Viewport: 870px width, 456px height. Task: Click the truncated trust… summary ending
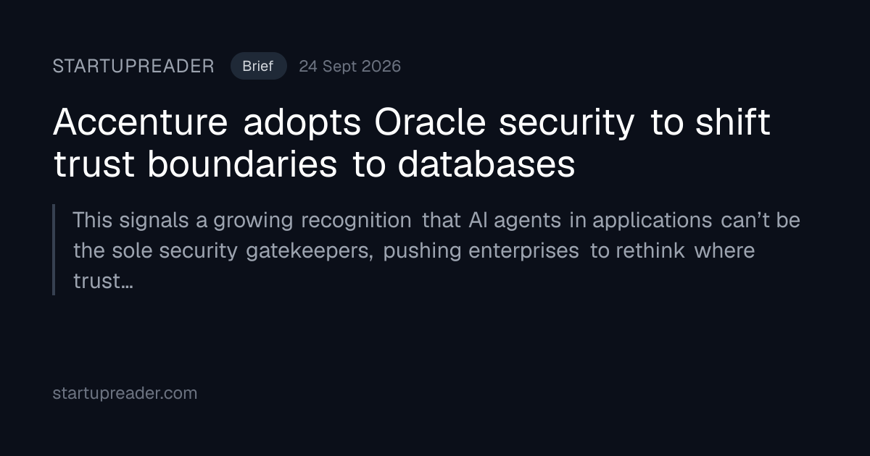coord(103,281)
